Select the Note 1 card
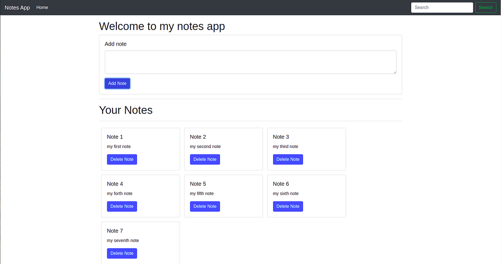Image resolution: width=501 pixels, height=264 pixels. pos(140,149)
